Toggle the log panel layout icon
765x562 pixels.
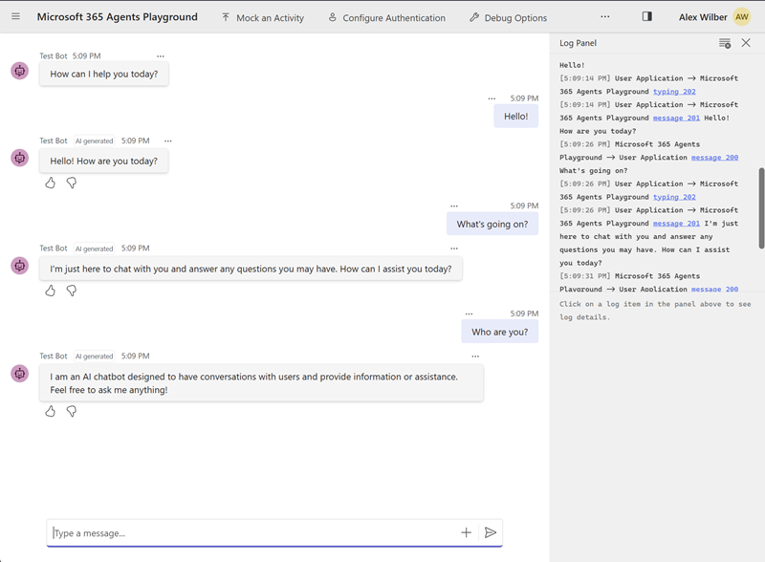[x=647, y=16]
